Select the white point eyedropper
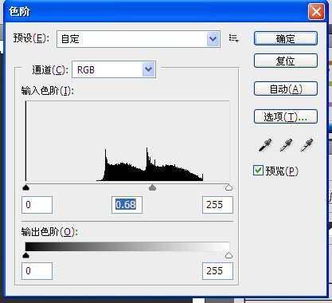Image resolution: width=332 pixels, height=303 pixels. coord(307,145)
